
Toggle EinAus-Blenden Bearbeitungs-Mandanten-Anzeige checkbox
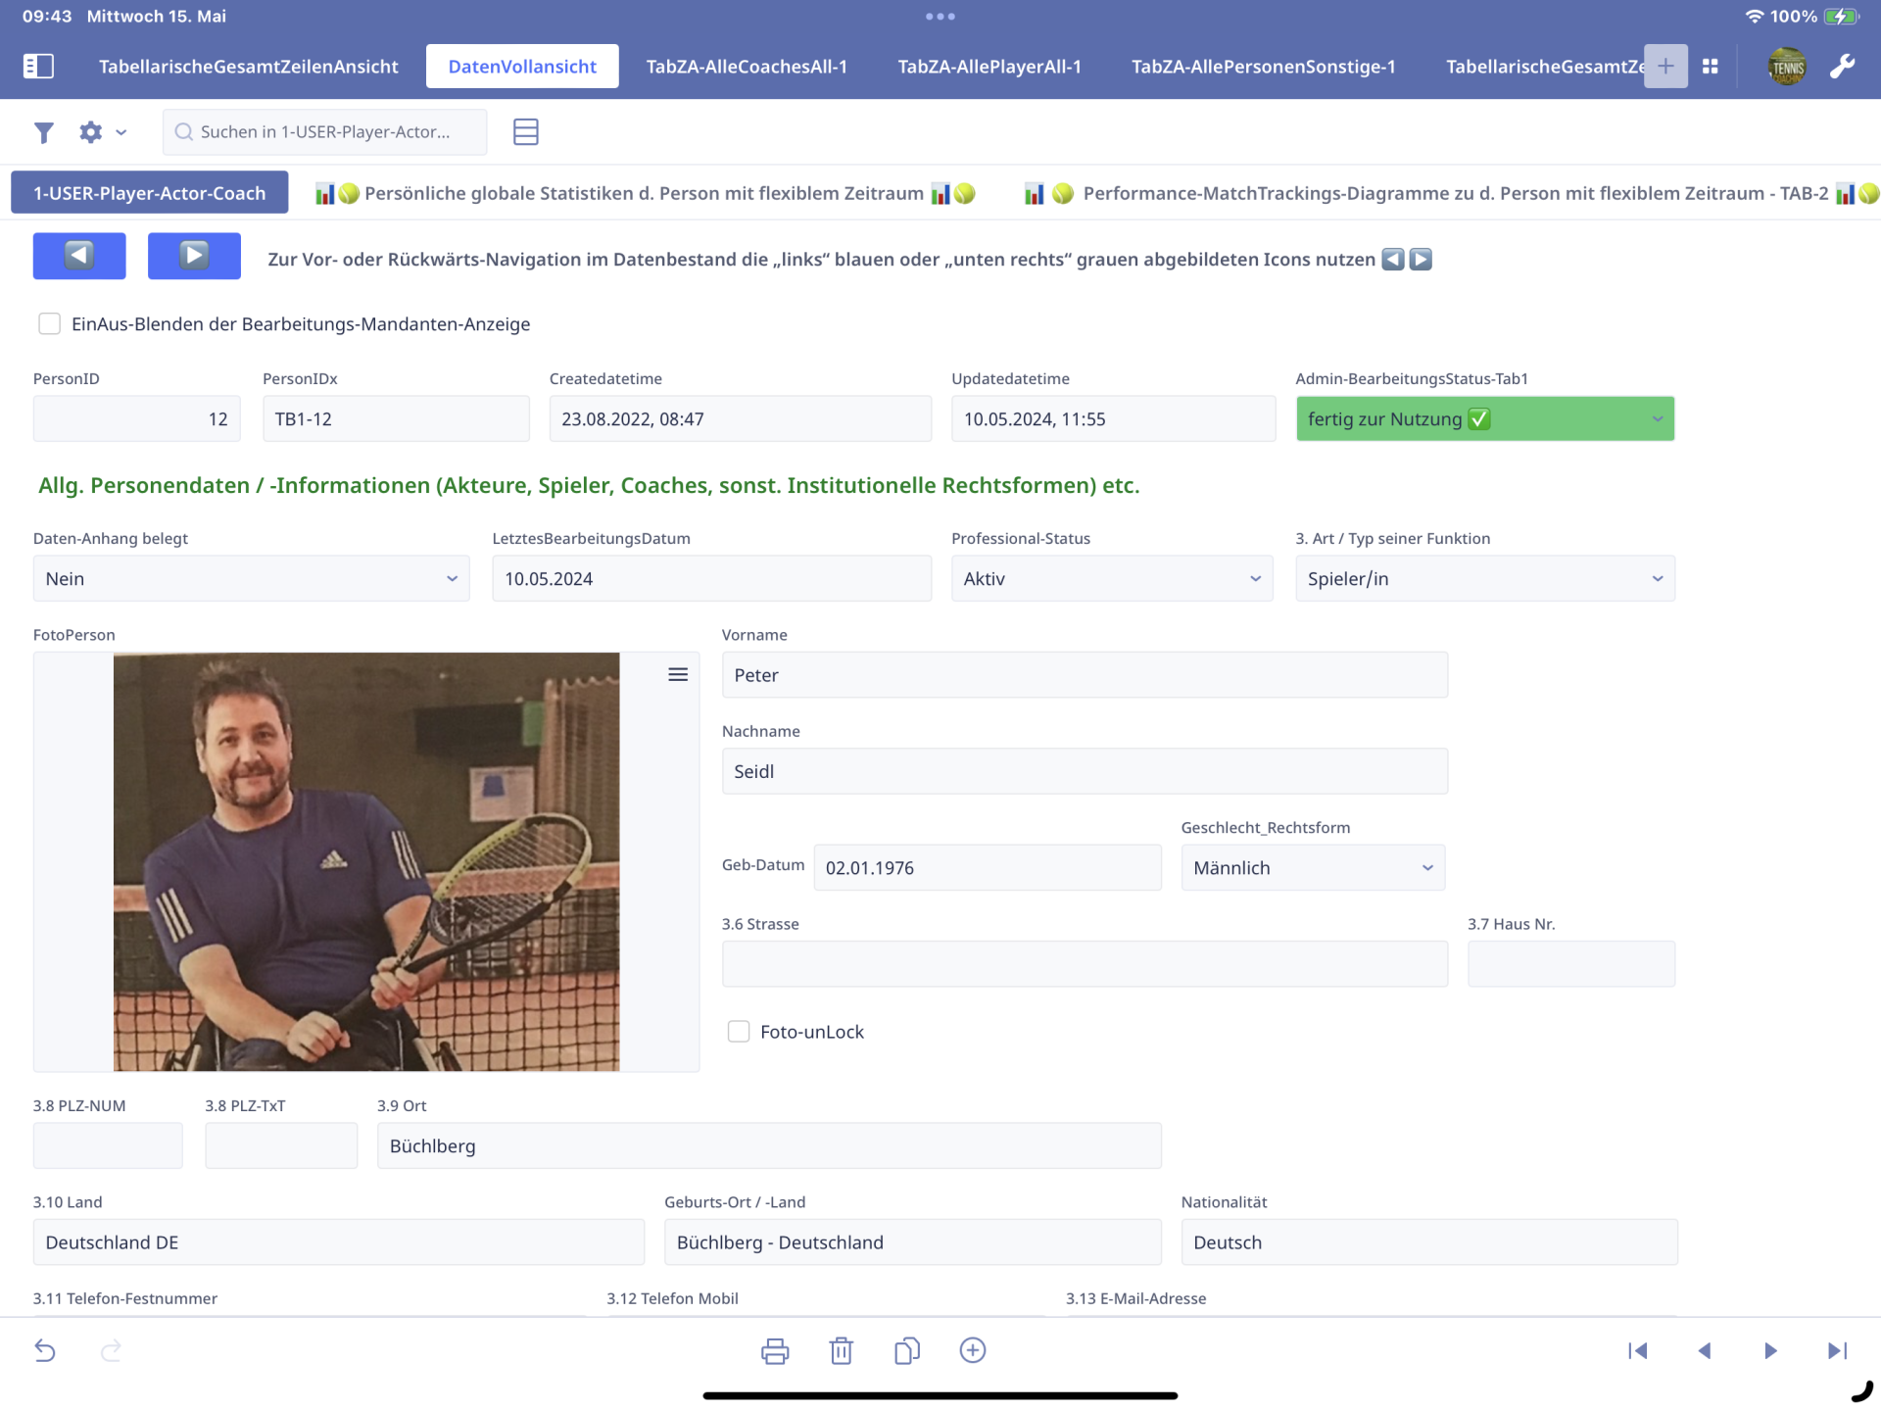pyautogui.click(x=49, y=323)
